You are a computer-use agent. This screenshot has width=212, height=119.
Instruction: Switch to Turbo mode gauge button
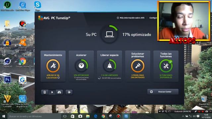tap(59, 92)
